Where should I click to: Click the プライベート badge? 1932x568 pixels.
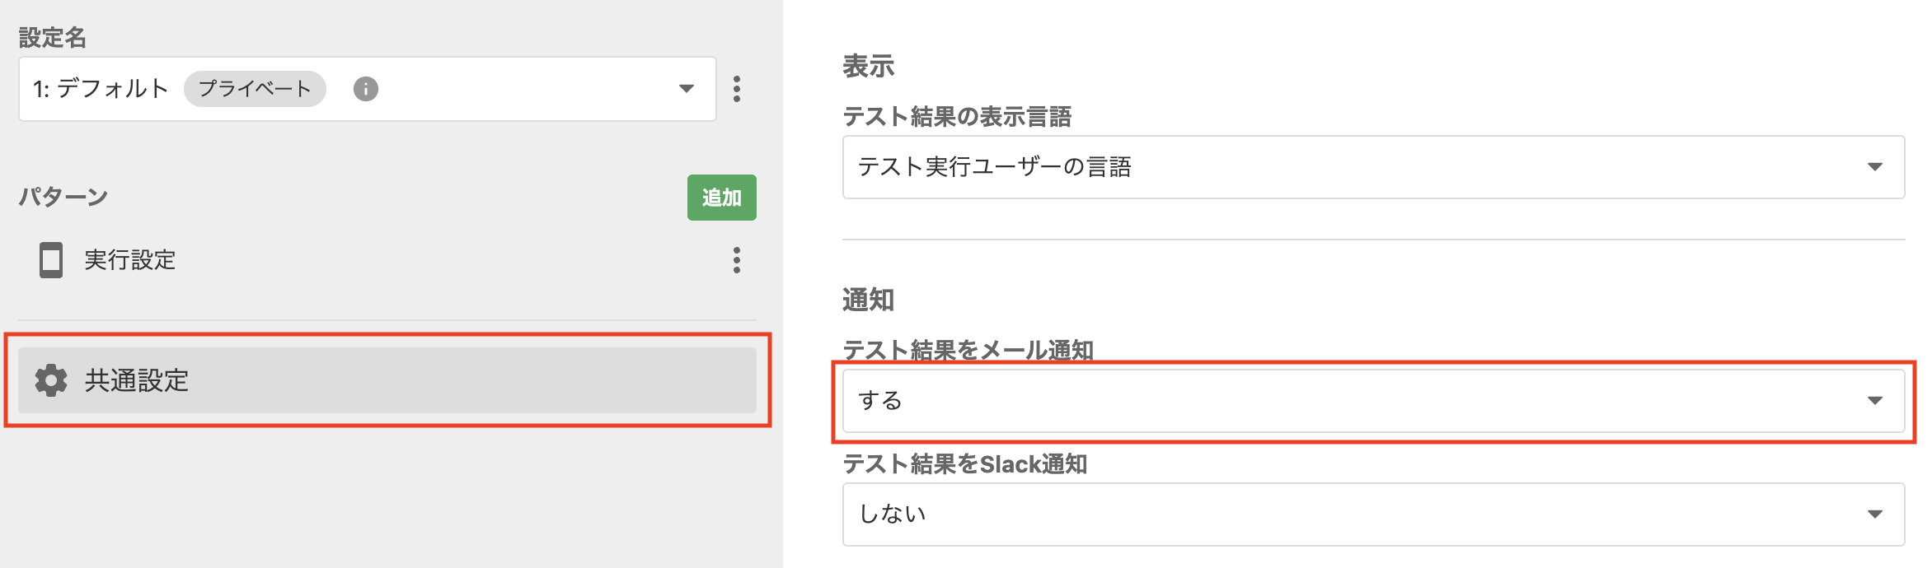(255, 89)
